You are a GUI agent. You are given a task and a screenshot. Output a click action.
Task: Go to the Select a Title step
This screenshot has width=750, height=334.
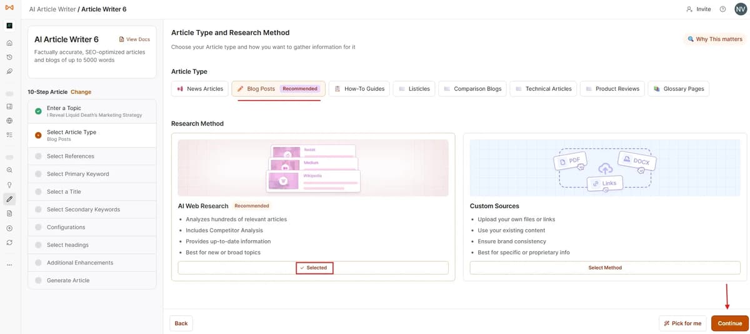click(92, 191)
